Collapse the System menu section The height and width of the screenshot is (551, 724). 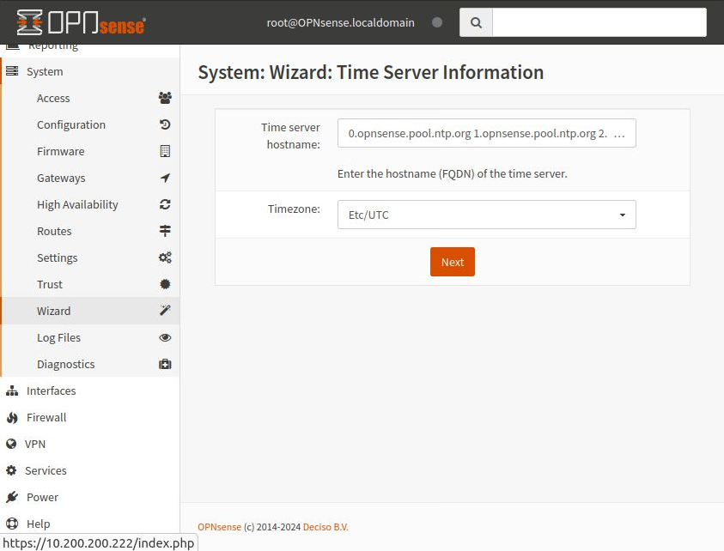[45, 72]
